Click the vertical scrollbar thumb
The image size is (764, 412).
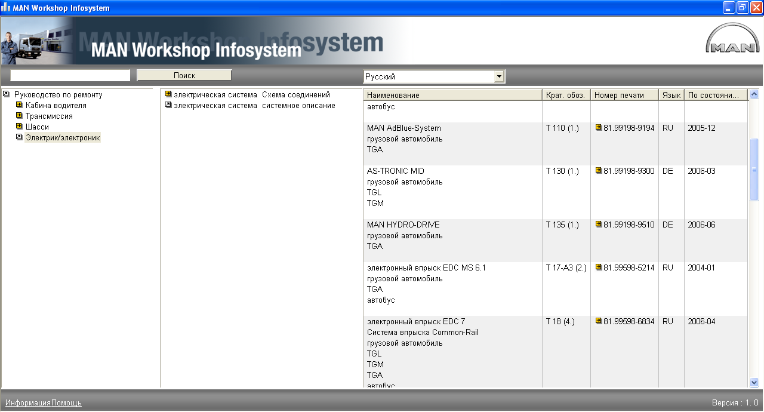tap(754, 170)
